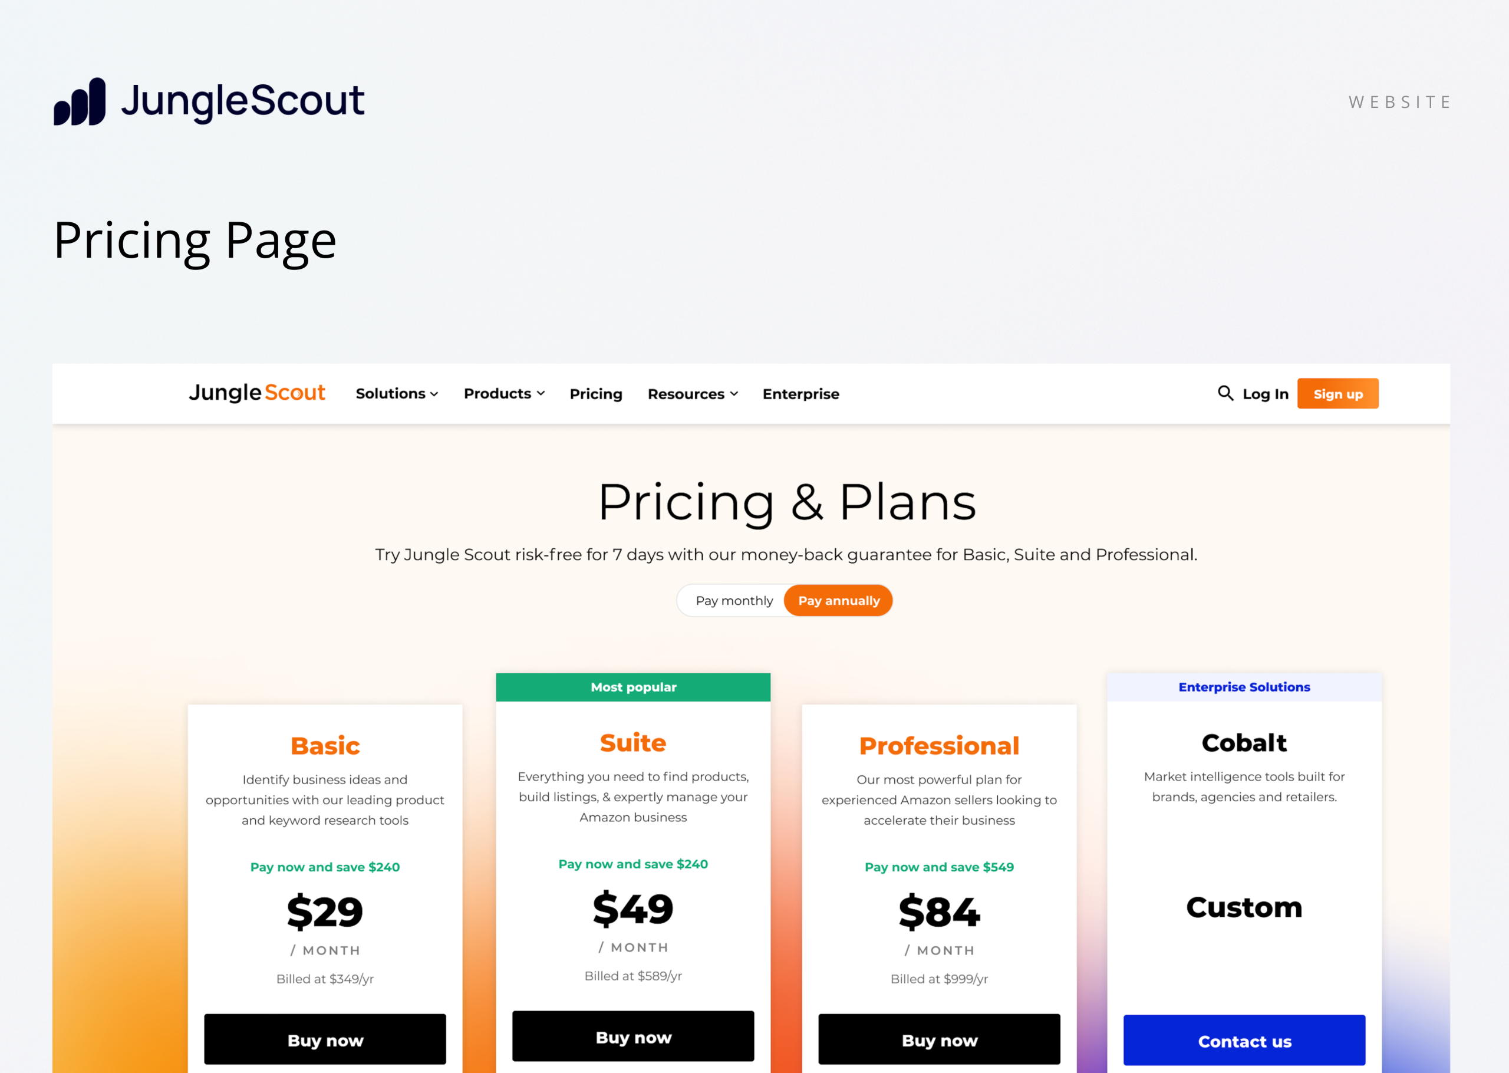Image resolution: width=1509 pixels, height=1073 pixels.
Task: Click the Cobalt plan title
Action: pos(1244,743)
